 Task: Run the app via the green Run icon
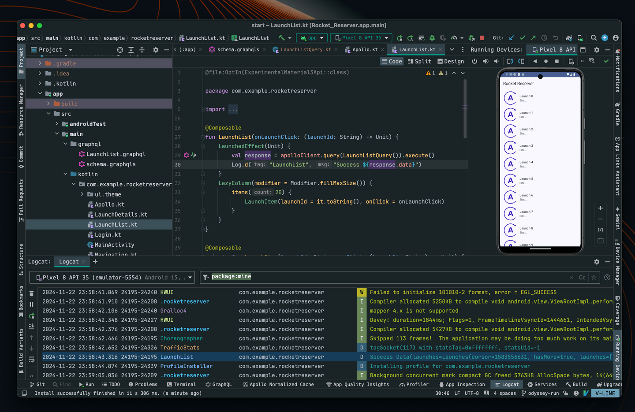(399, 38)
